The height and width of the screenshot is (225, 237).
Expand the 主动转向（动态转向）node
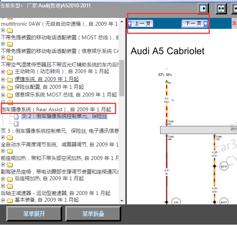pos(3,72)
